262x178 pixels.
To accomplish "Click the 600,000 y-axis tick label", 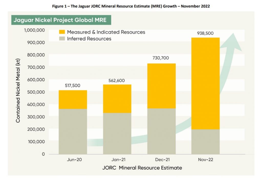I will coord(36,80).
